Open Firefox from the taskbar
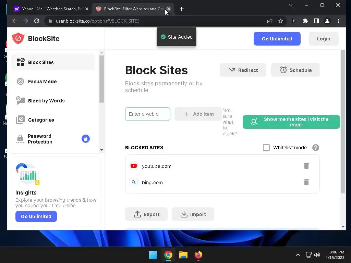 pos(198,255)
